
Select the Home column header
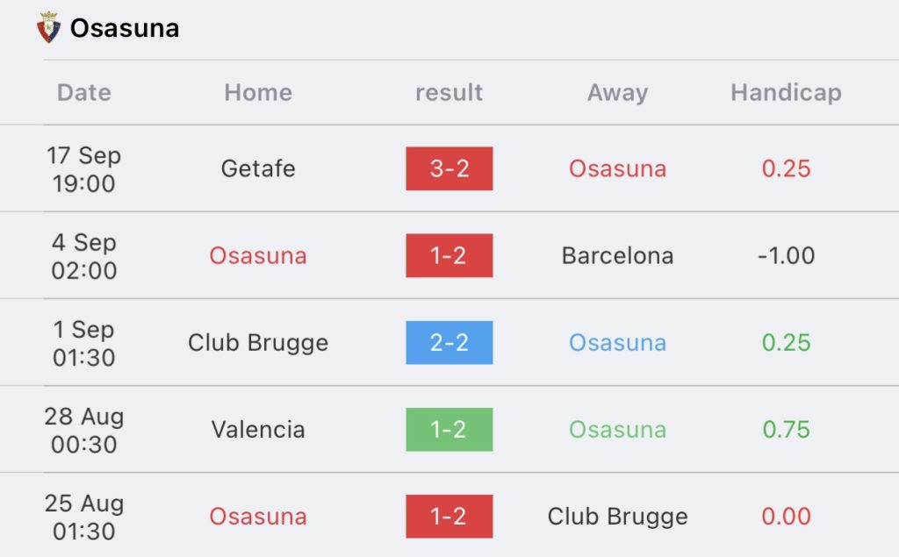coord(258,92)
